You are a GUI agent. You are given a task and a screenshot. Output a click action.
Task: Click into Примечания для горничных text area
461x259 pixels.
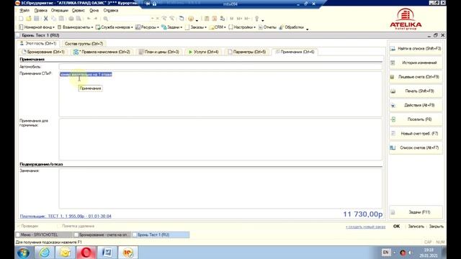pyautogui.click(x=220, y=139)
